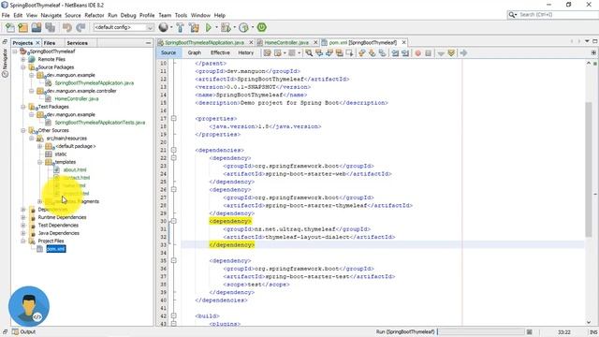Open the File menu
Screen dimensions: 599x337
coord(6,15)
